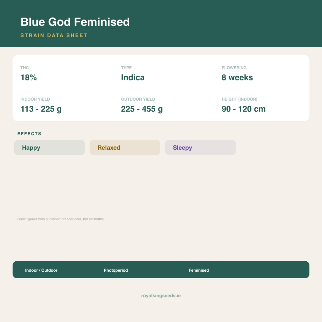Image resolution: width=322 pixels, height=322 pixels.
Task: Choose the Relaxed effect tag
Action: coord(125,147)
